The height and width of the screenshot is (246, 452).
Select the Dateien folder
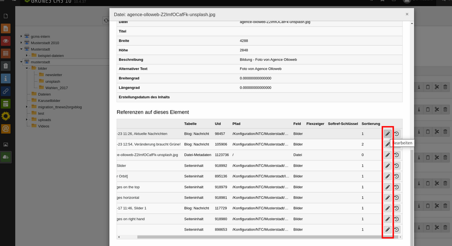(x=44, y=94)
